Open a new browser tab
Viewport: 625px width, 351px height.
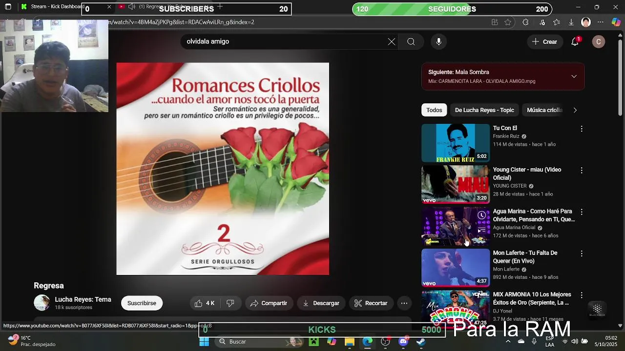[220, 6]
